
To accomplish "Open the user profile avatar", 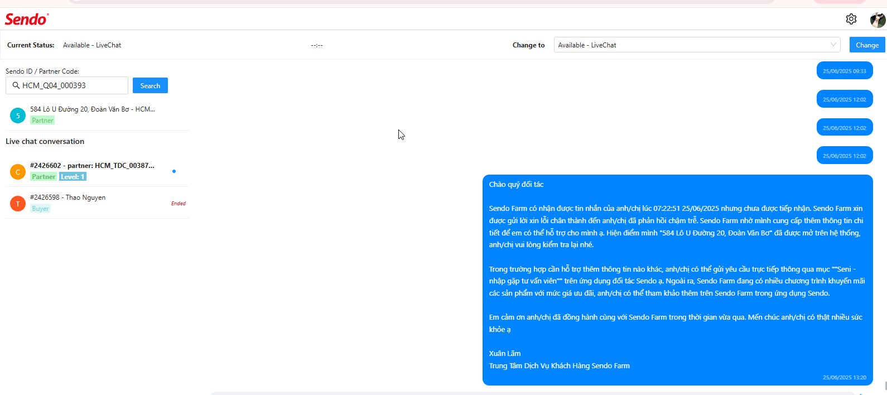I will [x=878, y=20].
